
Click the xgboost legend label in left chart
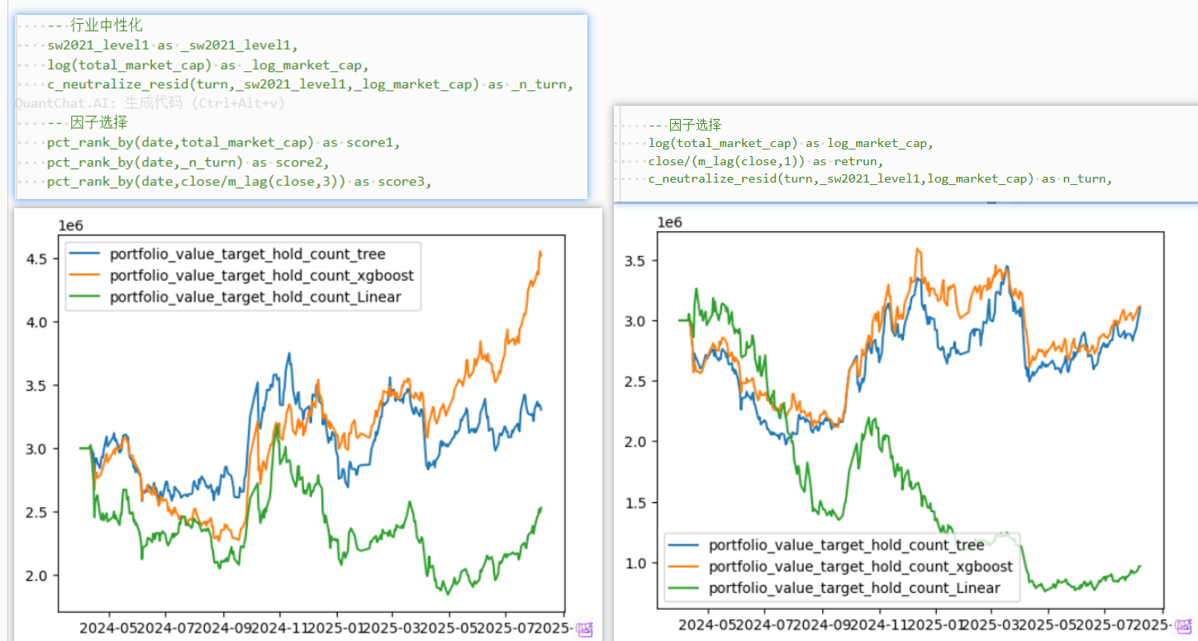[262, 275]
